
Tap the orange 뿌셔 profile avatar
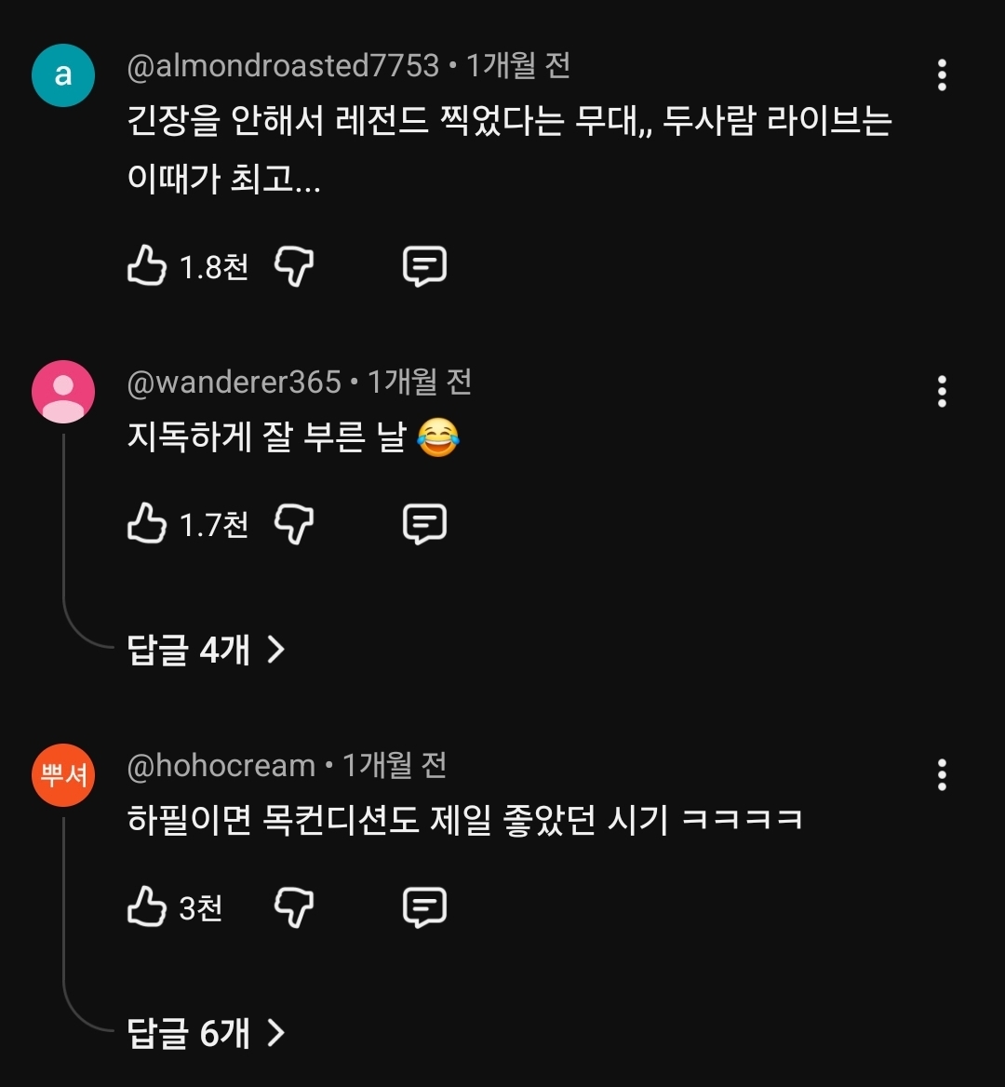coord(63,775)
